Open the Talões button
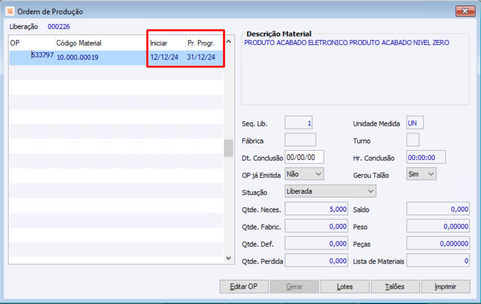 tap(395, 286)
